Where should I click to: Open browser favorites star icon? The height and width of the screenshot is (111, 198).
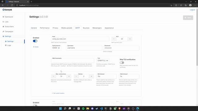pyautogui.click(x=181, y=5)
